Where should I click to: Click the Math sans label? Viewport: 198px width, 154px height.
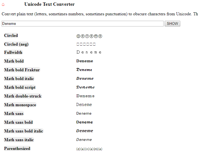(x=14, y=114)
